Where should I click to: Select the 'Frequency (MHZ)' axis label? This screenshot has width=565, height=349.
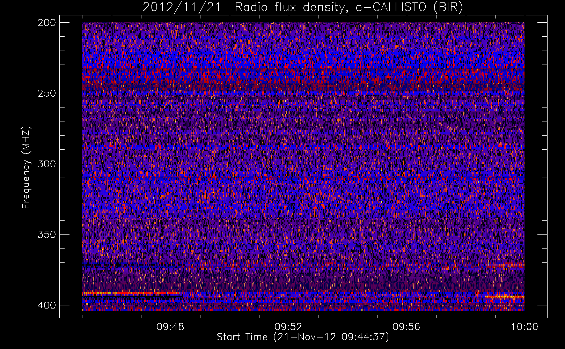pyautogui.click(x=26, y=168)
